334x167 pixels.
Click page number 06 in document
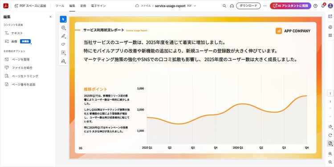(x=81, y=148)
